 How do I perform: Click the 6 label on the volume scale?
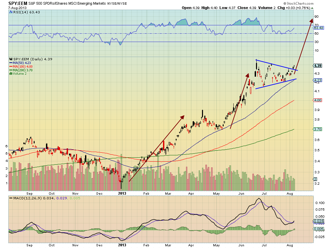pyautogui.click(x=7, y=146)
